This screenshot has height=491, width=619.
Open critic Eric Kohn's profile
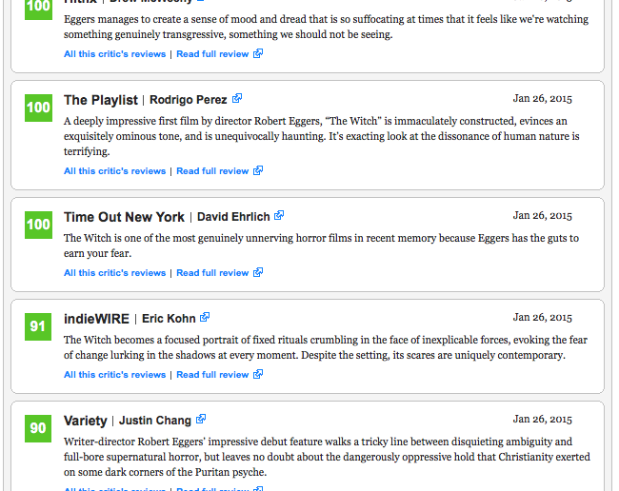[169, 319]
